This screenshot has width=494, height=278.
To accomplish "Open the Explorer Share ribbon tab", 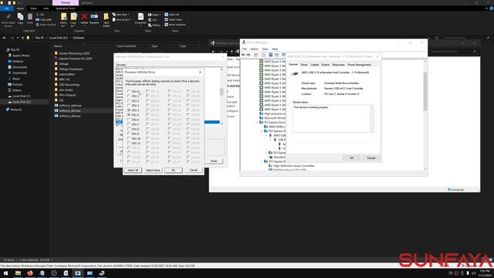I will point(33,8).
